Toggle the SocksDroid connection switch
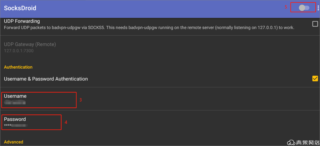 pyautogui.click(x=304, y=8)
